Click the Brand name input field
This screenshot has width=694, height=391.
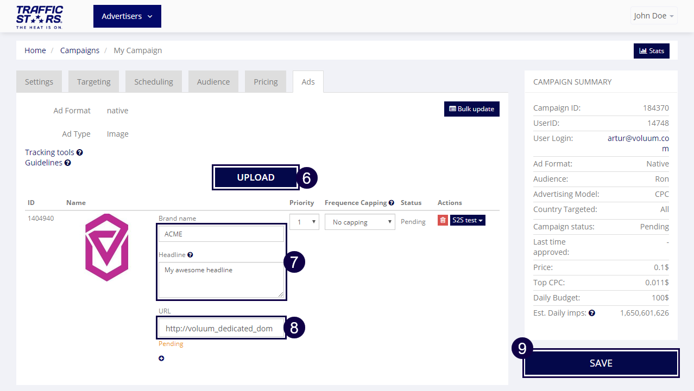[221, 234]
